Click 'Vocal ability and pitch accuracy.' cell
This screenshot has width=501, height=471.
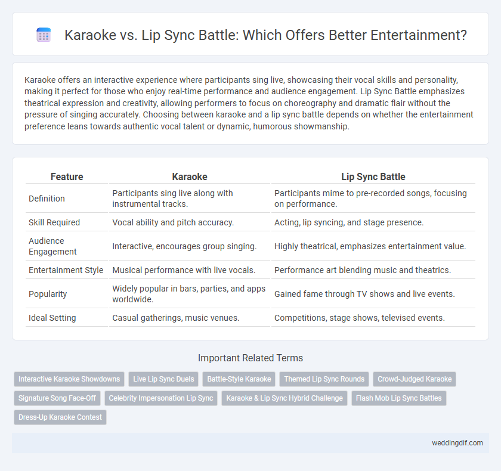point(190,222)
